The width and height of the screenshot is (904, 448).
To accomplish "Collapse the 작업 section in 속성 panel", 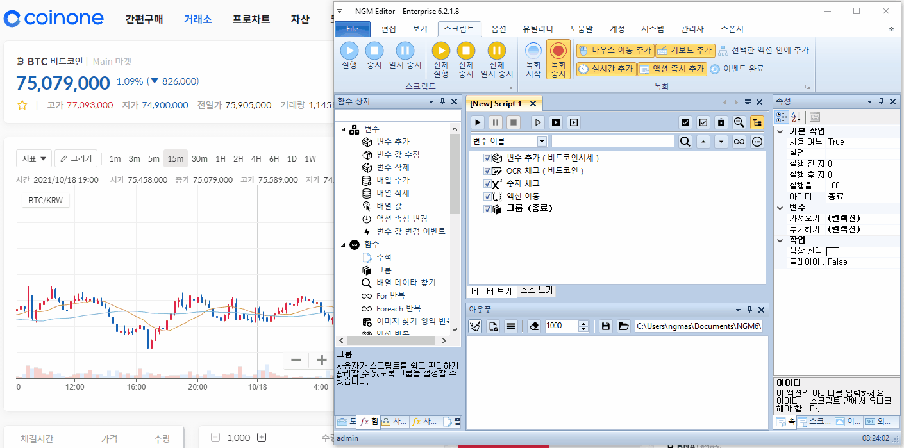I will pyautogui.click(x=780, y=240).
